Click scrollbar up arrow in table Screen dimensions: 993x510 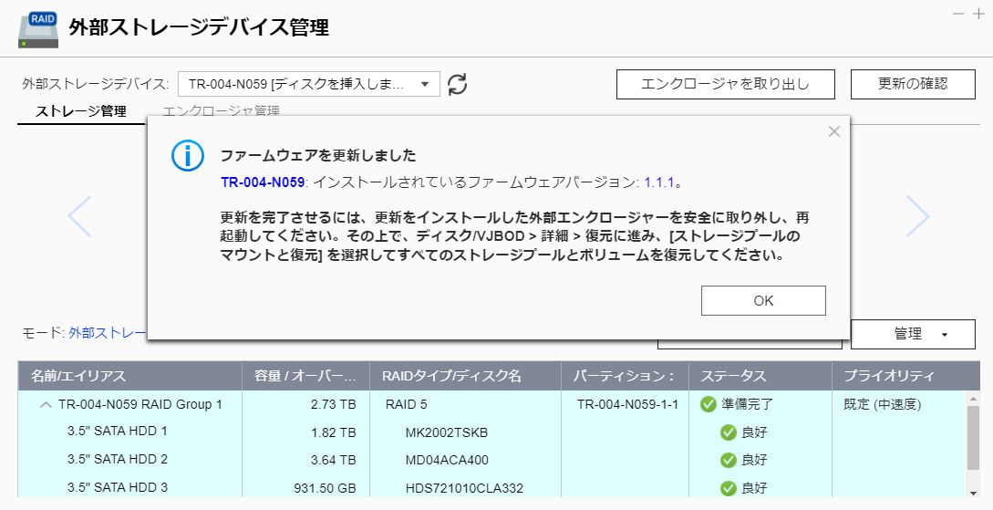point(974,399)
